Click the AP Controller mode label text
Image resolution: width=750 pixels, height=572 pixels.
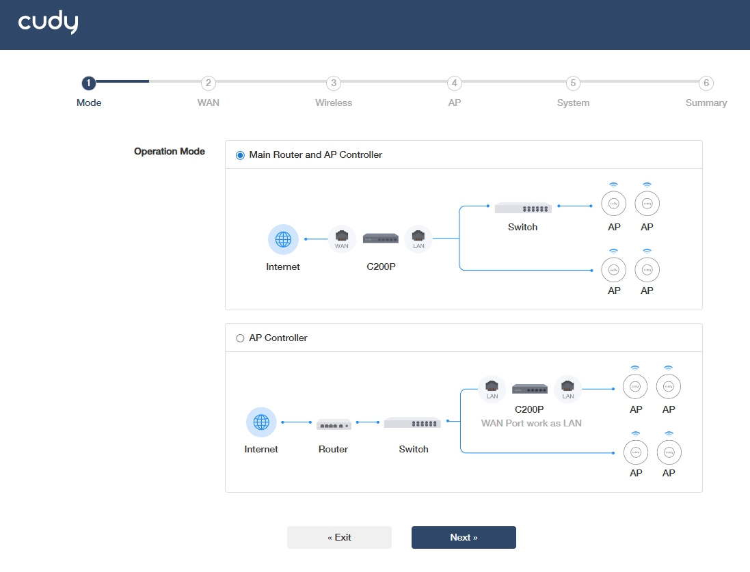278,338
